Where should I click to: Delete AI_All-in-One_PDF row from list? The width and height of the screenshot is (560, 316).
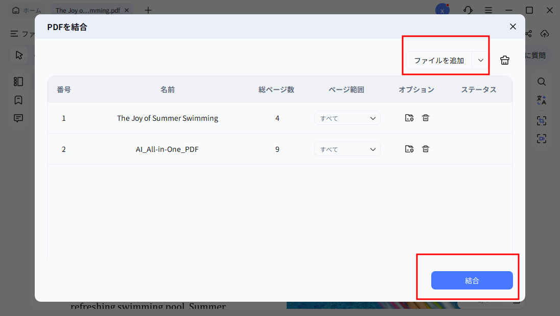pyautogui.click(x=425, y=149)
